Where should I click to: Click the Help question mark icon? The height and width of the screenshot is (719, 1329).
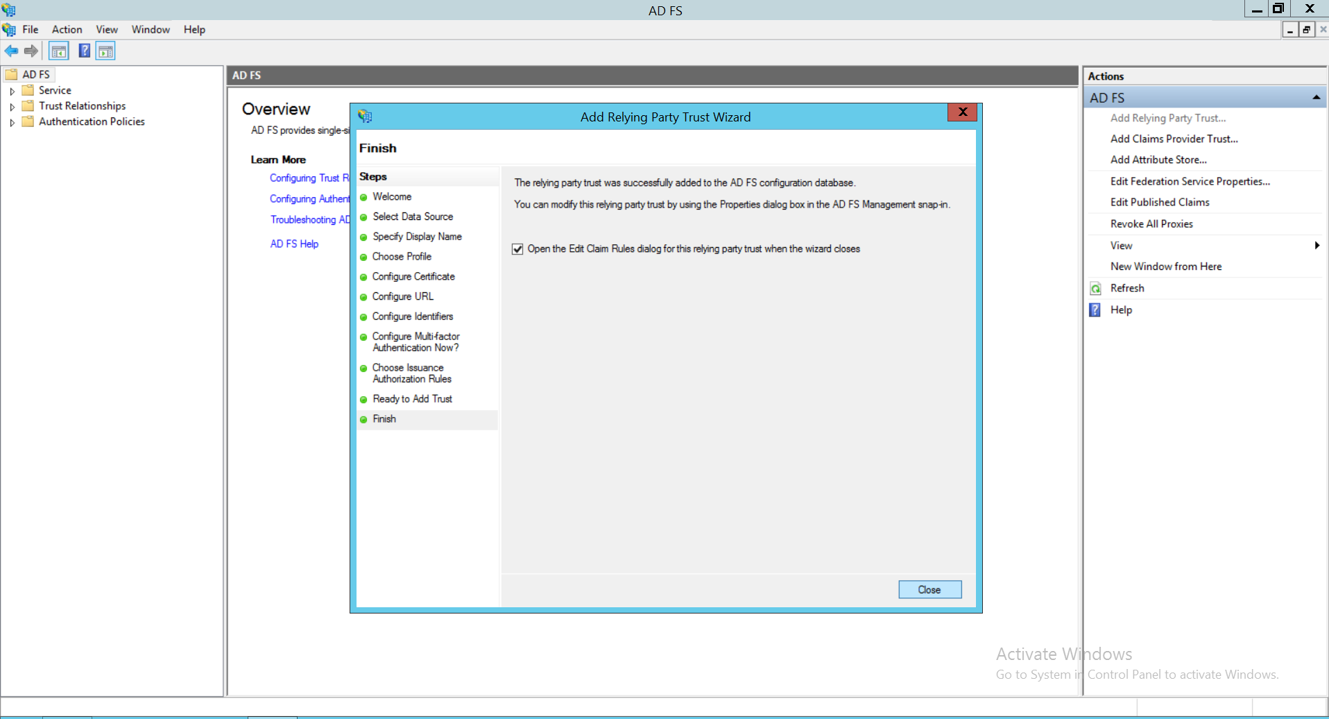click(84, 51)
